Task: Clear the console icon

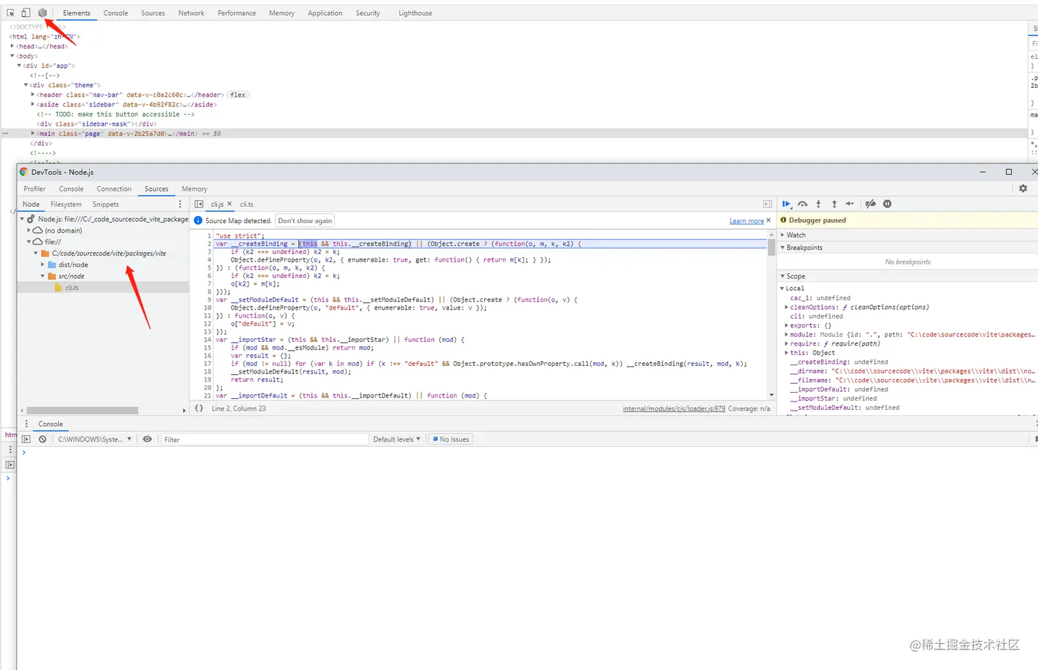Action: (x=43, y=439)
